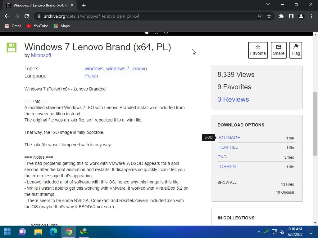Reload the archive.org page
This screenshot has height=238, width=318.
pyautogui.click(x=27, y=16)
